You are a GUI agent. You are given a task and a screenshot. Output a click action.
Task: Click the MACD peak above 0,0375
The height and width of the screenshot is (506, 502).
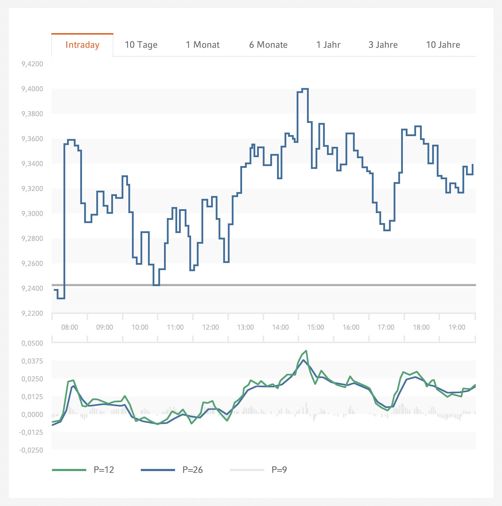306,351
